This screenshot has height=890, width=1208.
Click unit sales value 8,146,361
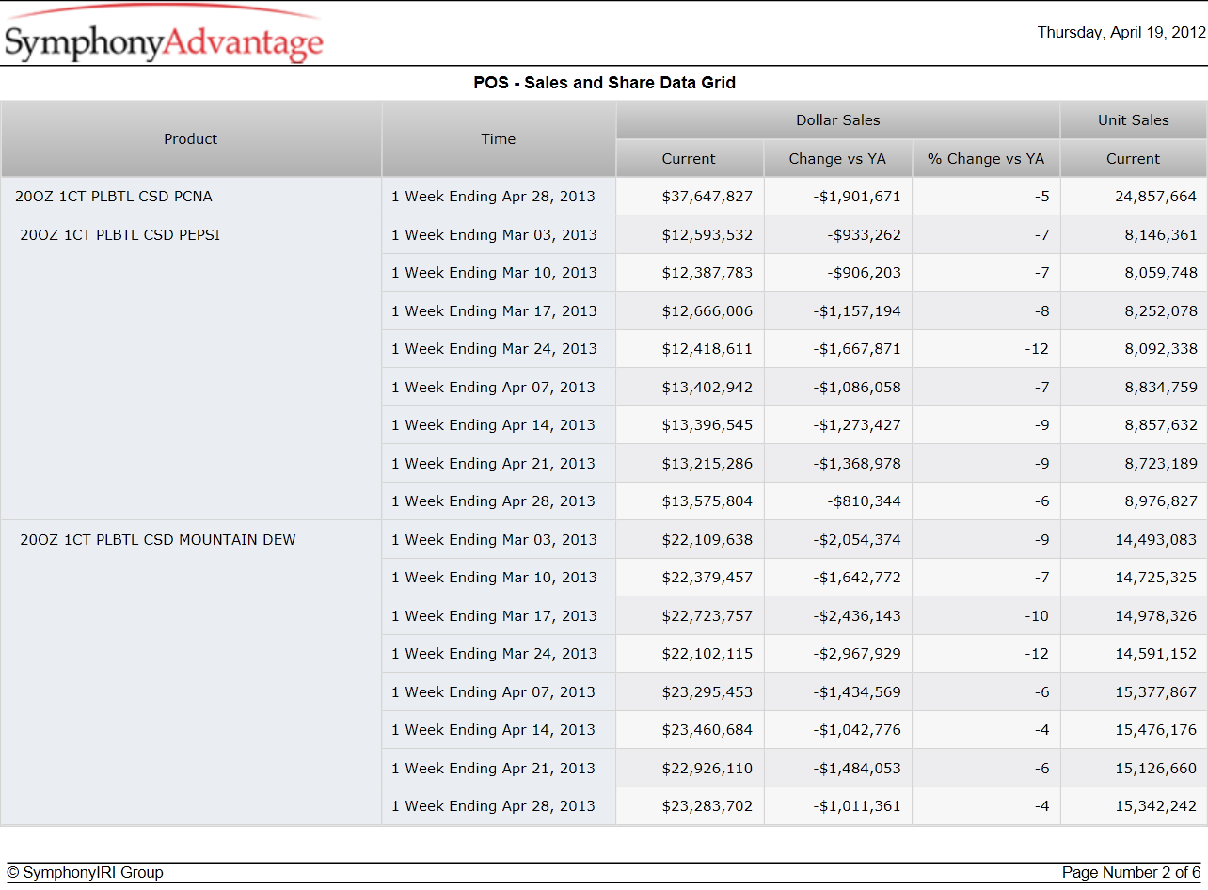1161,235
